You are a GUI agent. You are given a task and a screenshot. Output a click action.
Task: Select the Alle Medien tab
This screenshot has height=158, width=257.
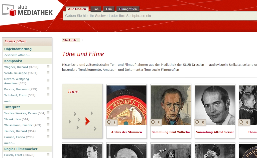click(x=77, y=9)
